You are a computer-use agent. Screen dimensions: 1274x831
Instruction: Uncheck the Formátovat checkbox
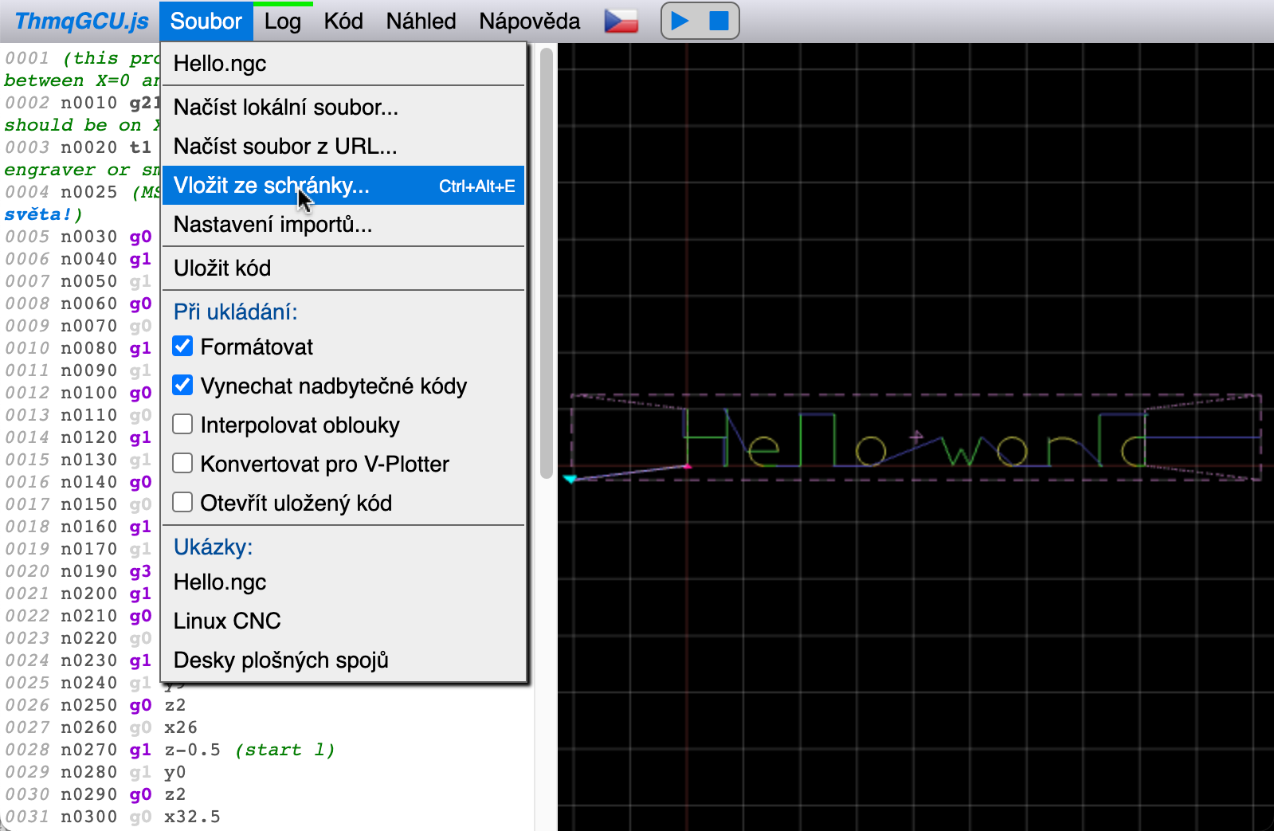click(x=183, y=346)
